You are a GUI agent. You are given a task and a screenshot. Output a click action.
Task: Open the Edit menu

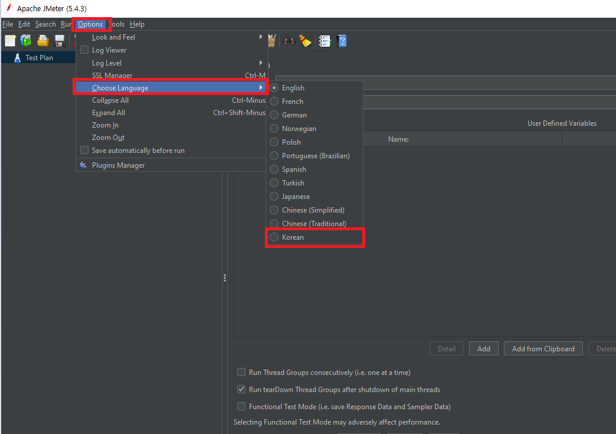click(x=24, y=24)
